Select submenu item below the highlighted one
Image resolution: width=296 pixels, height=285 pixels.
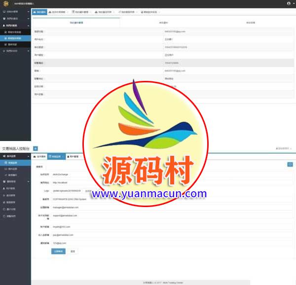click(15, 44)
